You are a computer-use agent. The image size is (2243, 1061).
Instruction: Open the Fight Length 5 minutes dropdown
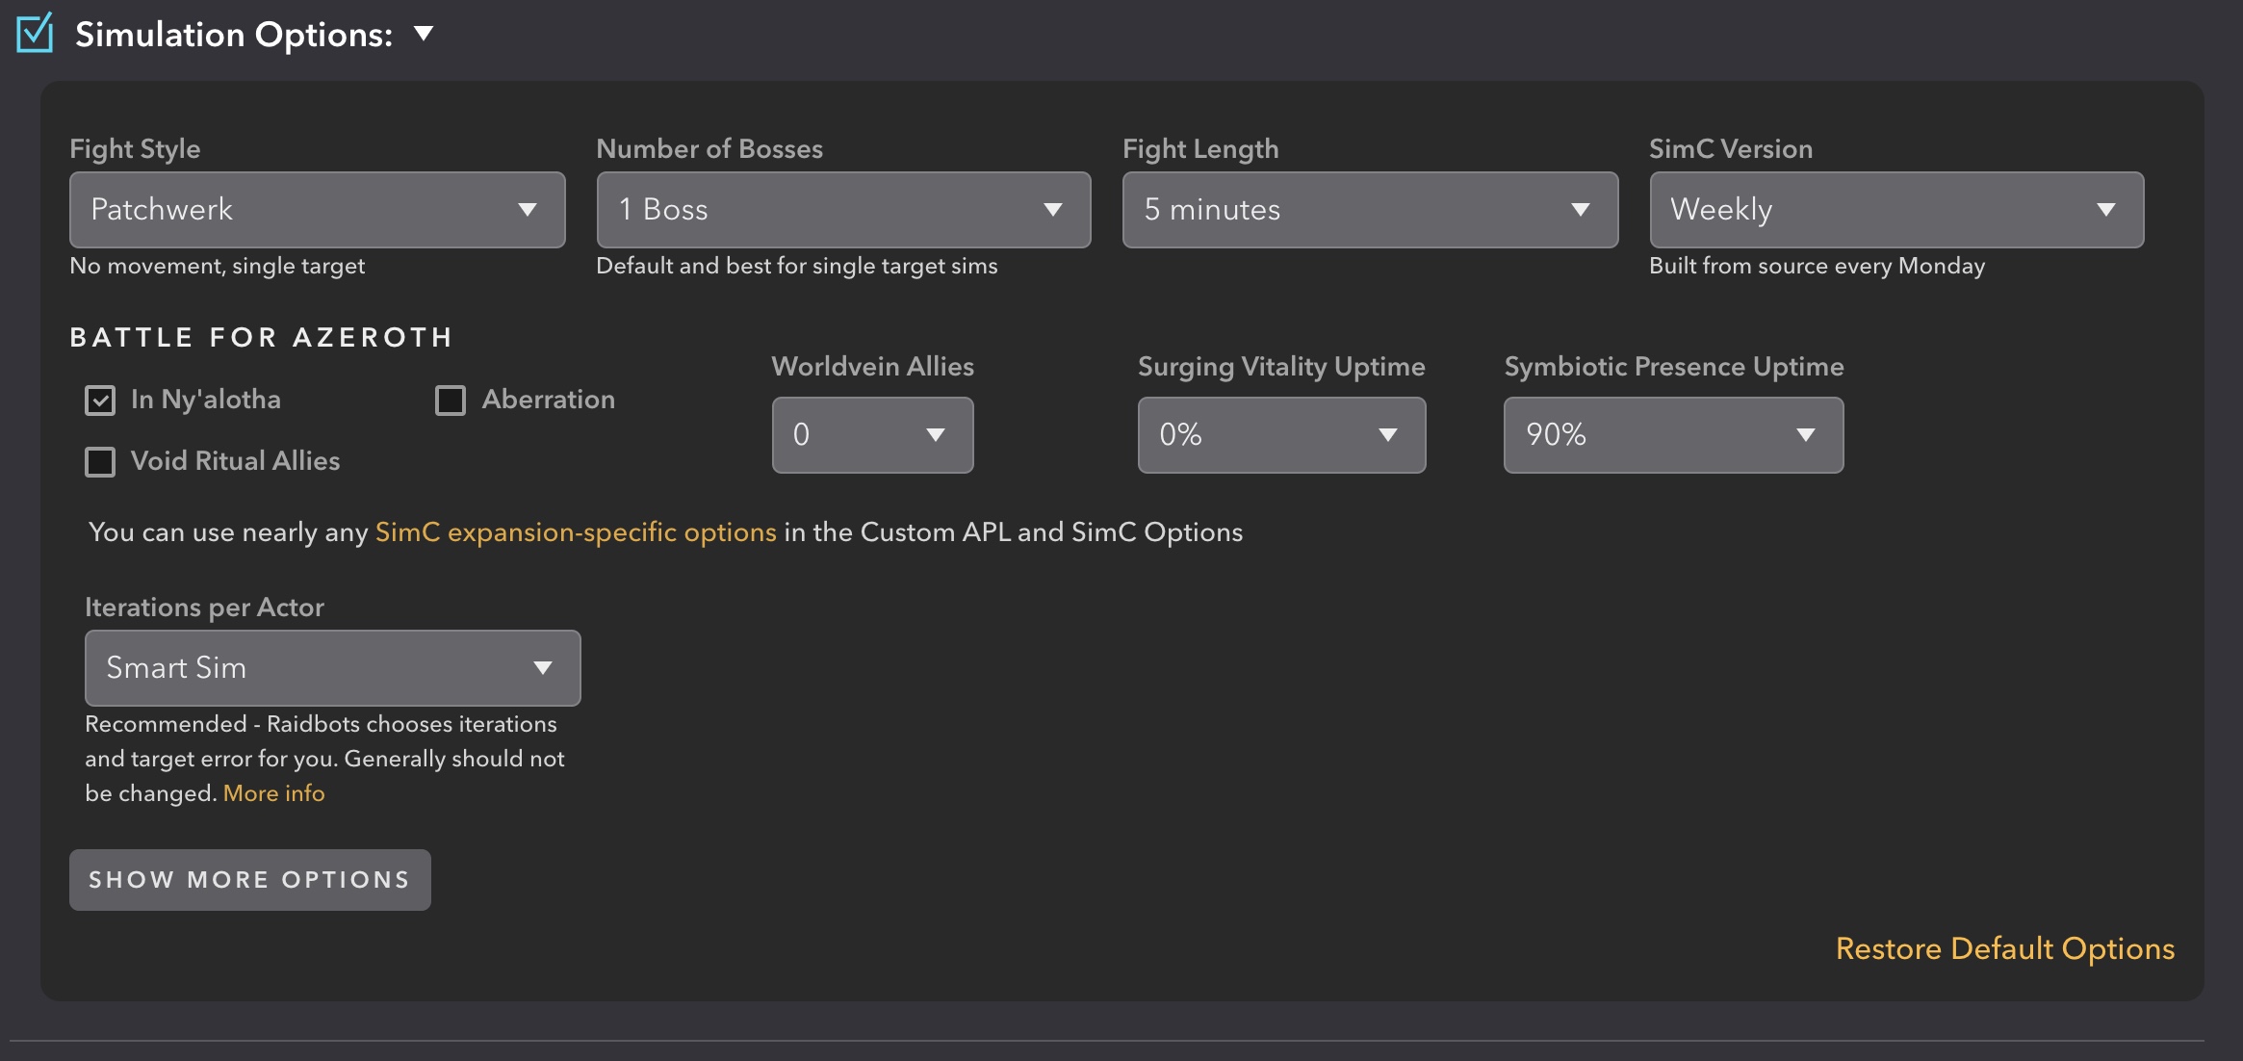(x=1369, y=210)
